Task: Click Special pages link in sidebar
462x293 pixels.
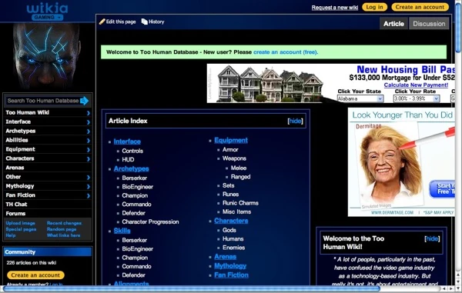Action: click(x=21, y=229)
